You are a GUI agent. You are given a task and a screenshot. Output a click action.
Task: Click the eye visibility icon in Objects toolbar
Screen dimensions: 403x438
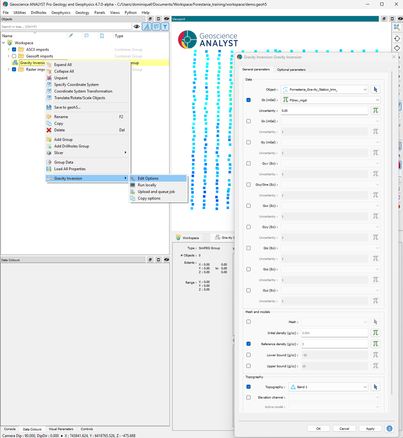point(136,27)
